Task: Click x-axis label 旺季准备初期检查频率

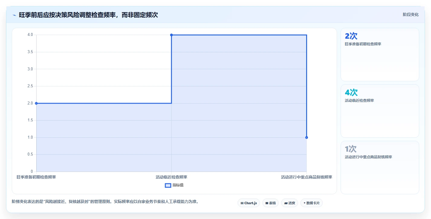Action: [36, 177]
